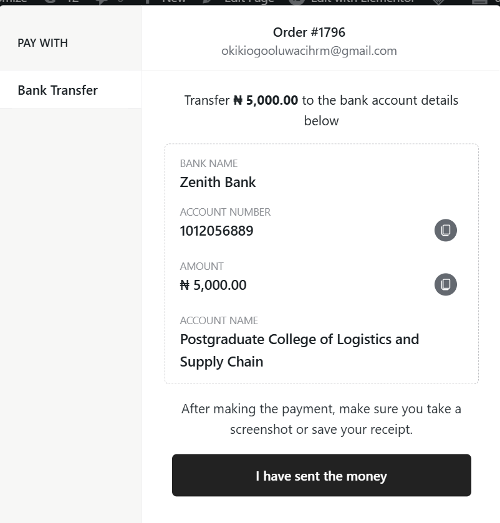Click the ACCOUNT NAME label
Image resolution: width=500 pixels, height=523 pixels.
pyautogui.click(x=219, y=320)
